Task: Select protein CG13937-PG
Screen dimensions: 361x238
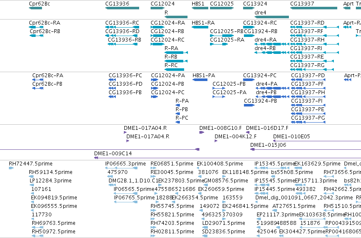Action: pyautogui.click(x=308, y=118)
